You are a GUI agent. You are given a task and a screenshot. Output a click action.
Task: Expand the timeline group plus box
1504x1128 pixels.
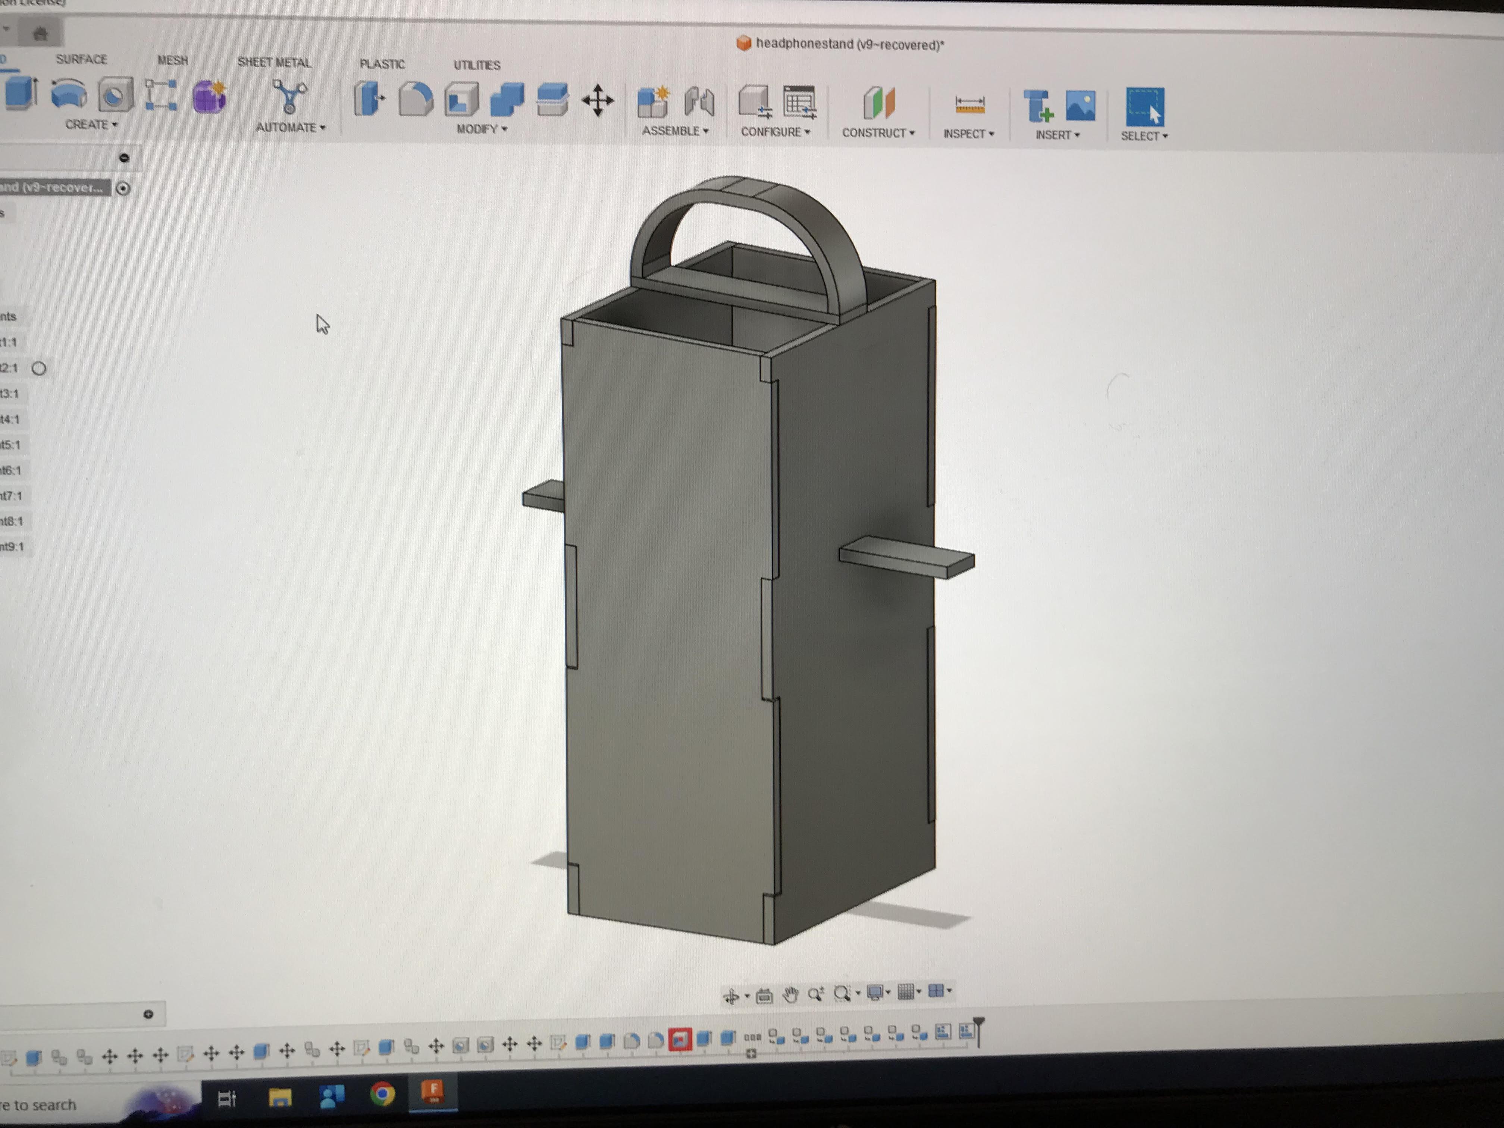coord(751,1054)
